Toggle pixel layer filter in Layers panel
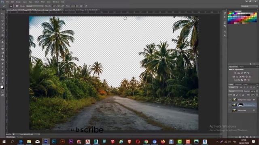 [x=241, y=87]
